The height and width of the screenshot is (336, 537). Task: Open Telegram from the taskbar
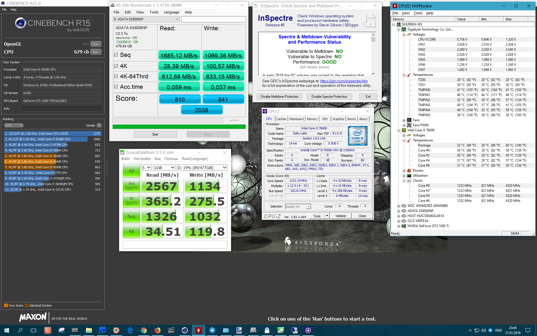coord(212,330)
